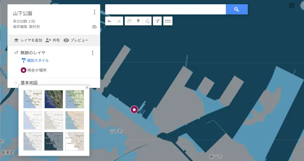304x161 pixels.
Task: Select the measure distance ruler tool
Action: [168, 21]
